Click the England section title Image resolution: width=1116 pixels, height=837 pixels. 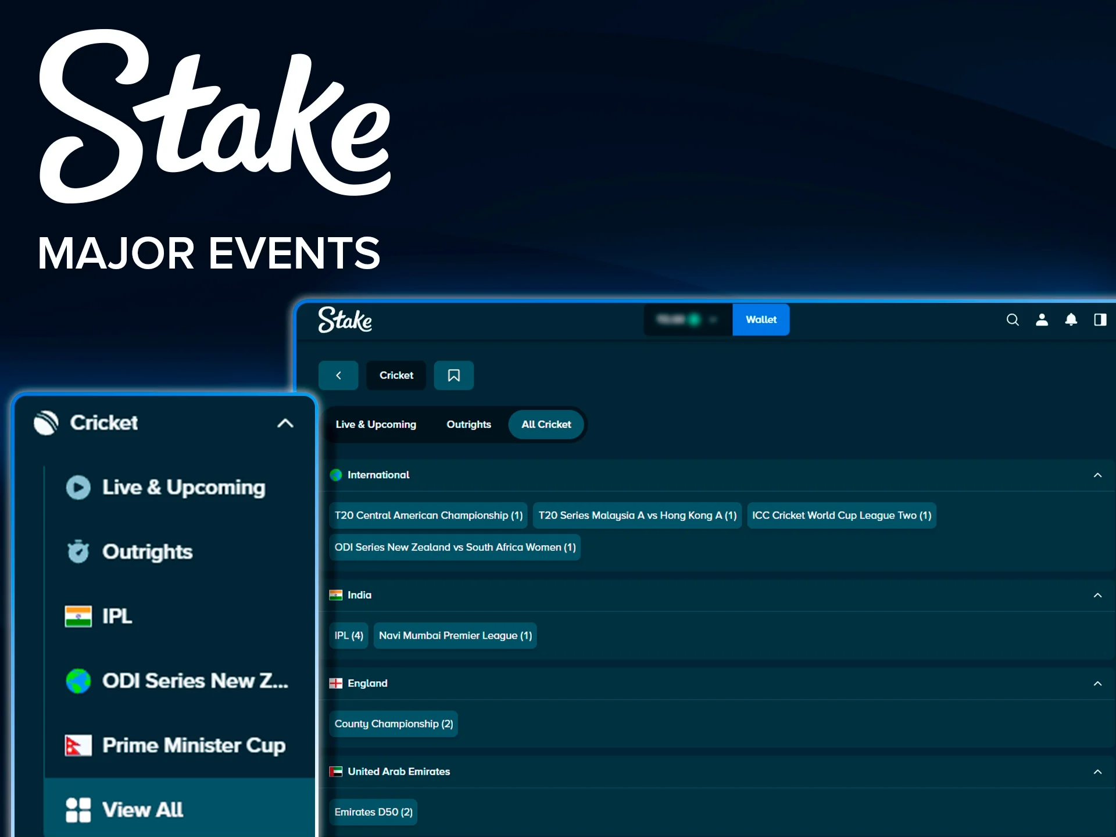click(x=367, y=684)
